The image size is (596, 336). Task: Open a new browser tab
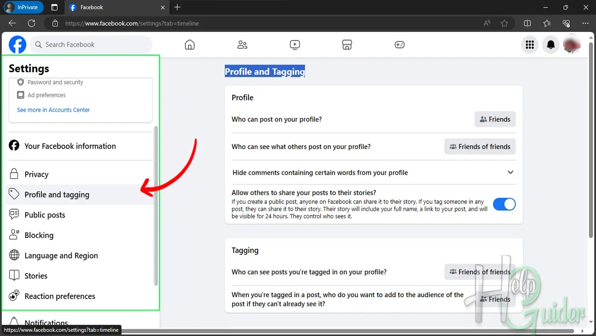pyautogui.click(x=177, y=7)
